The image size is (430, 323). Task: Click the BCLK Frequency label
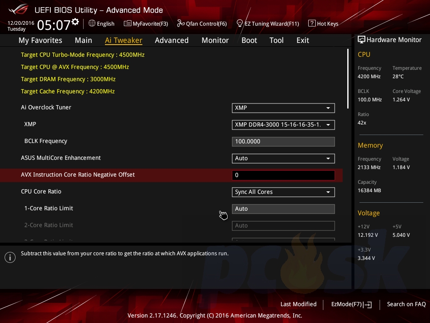click(x=46, y=141)
